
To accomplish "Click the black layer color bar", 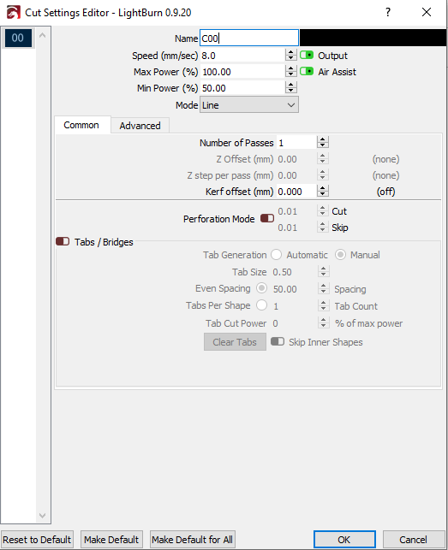I will click(x=373, y=38).
